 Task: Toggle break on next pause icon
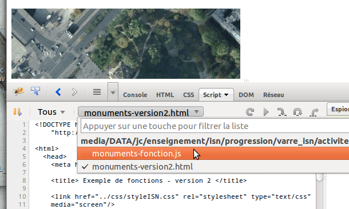18,112
